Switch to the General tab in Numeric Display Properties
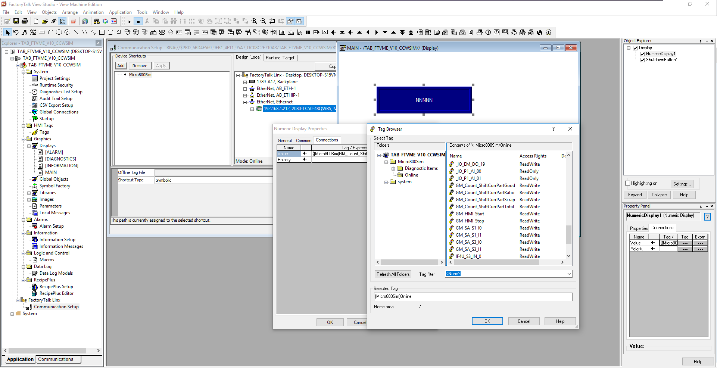This screenshot has height=368, width=717. (285, 141)
